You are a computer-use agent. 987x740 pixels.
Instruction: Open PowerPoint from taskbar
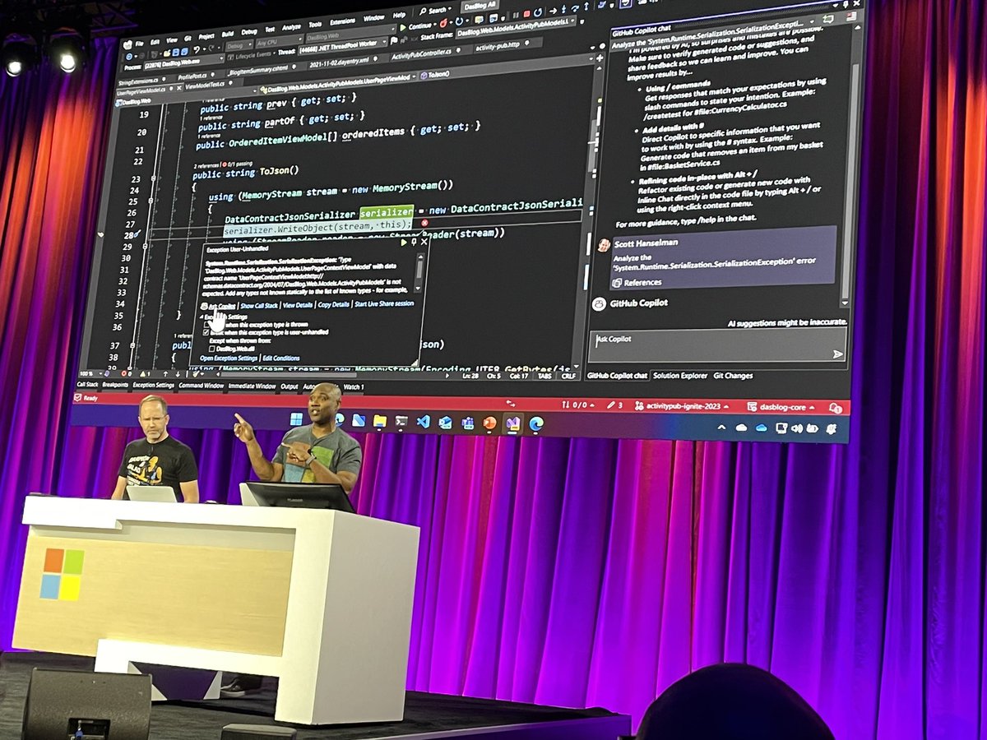click(489, 423)
